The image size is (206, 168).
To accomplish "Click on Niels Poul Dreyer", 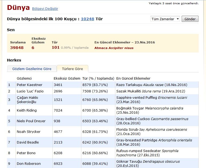I will click(x=31, y=121).
